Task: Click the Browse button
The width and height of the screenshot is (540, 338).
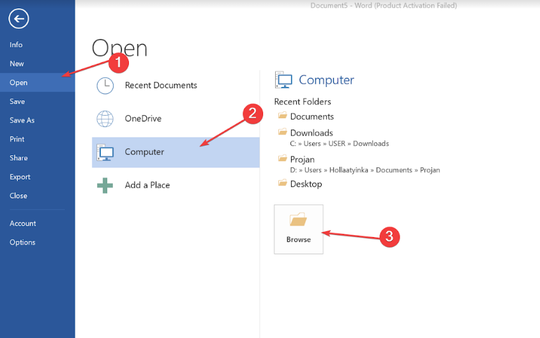Action: tap(299, 229)
